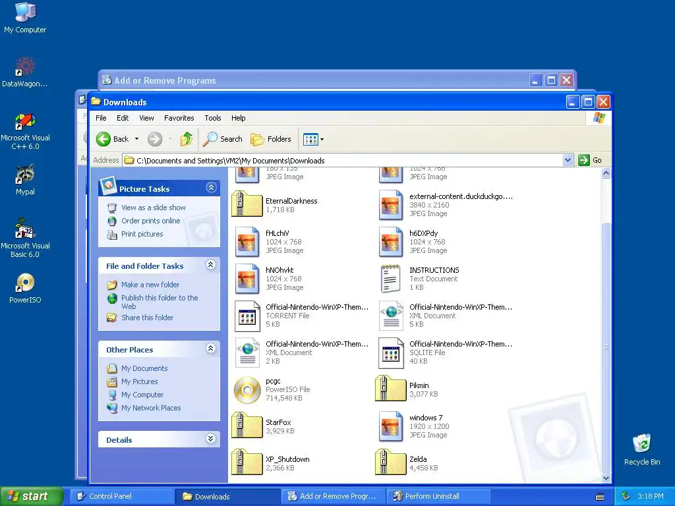The width and height of the screenshot is (675, 506).
Task: Open the Help menu
Action: 238,118
